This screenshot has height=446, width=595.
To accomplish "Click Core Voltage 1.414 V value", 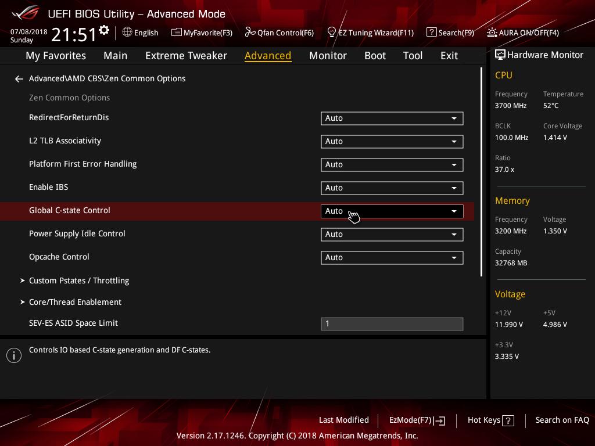I will click(555, 138).
